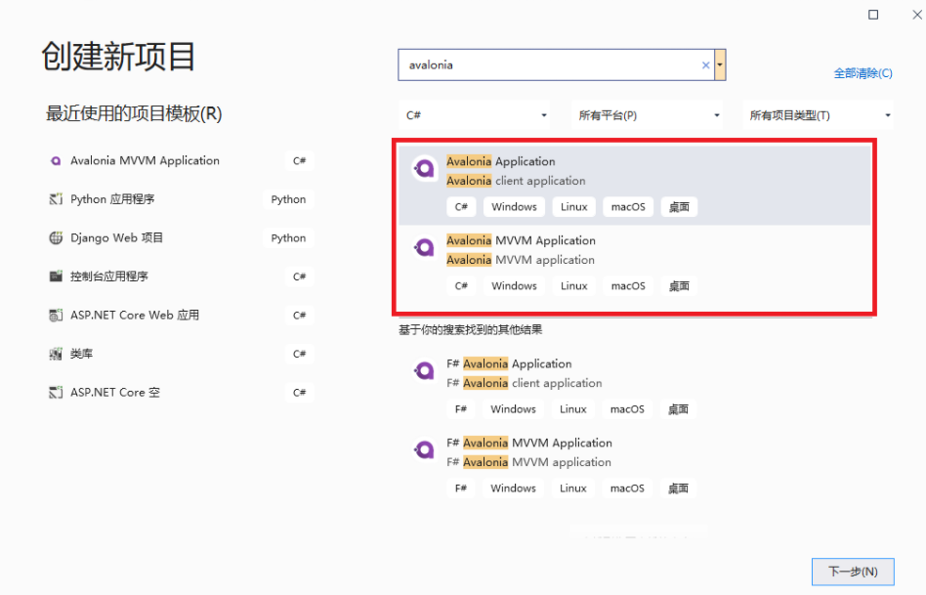Open the C# language filter dropdown
The image size is (926, 595).
pos(474,115)
